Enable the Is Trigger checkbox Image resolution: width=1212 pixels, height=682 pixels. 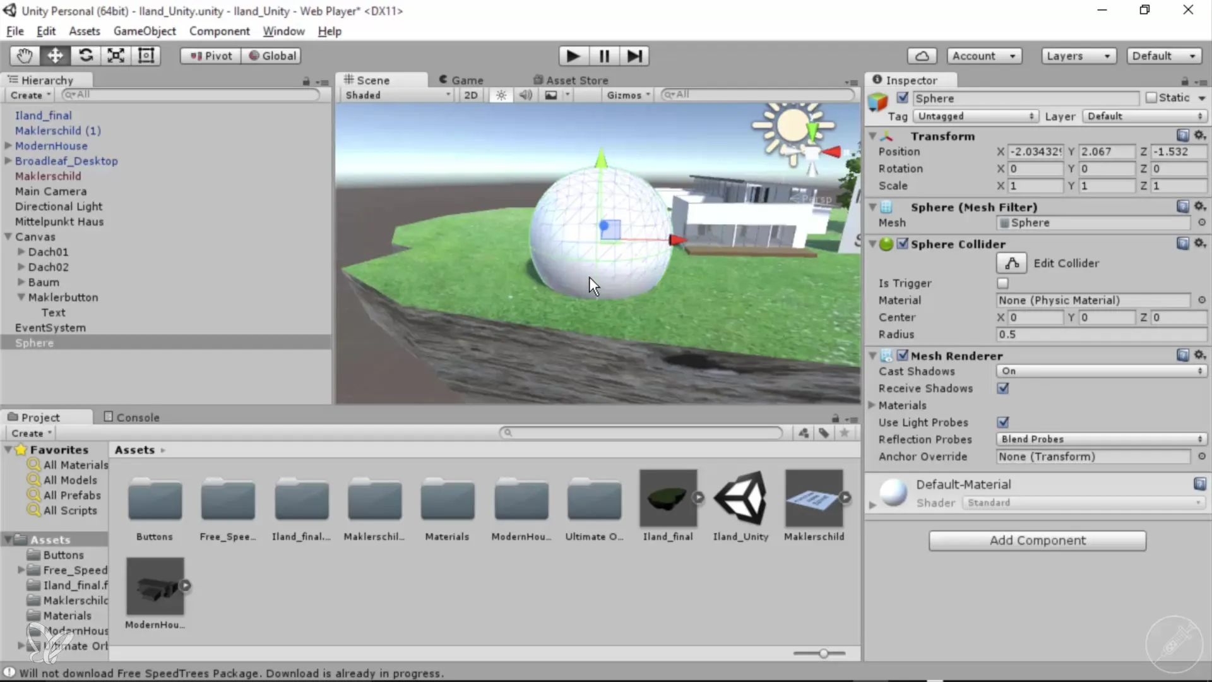[1002, 283]
